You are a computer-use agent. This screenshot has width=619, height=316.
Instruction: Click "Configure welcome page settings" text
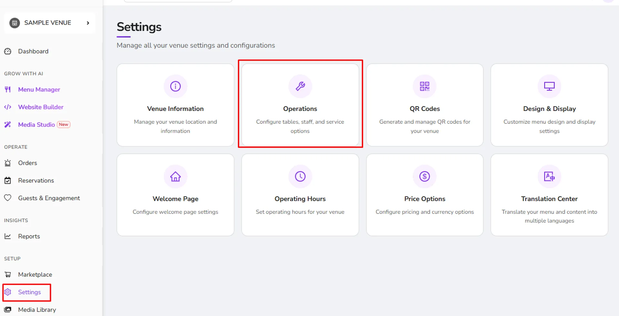point(175,212)
